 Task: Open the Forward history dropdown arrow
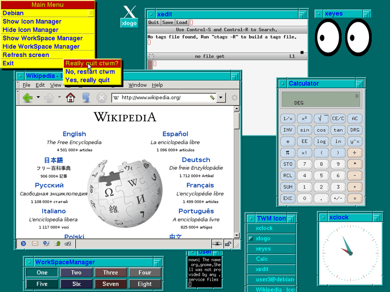click(x=59, y=97)
